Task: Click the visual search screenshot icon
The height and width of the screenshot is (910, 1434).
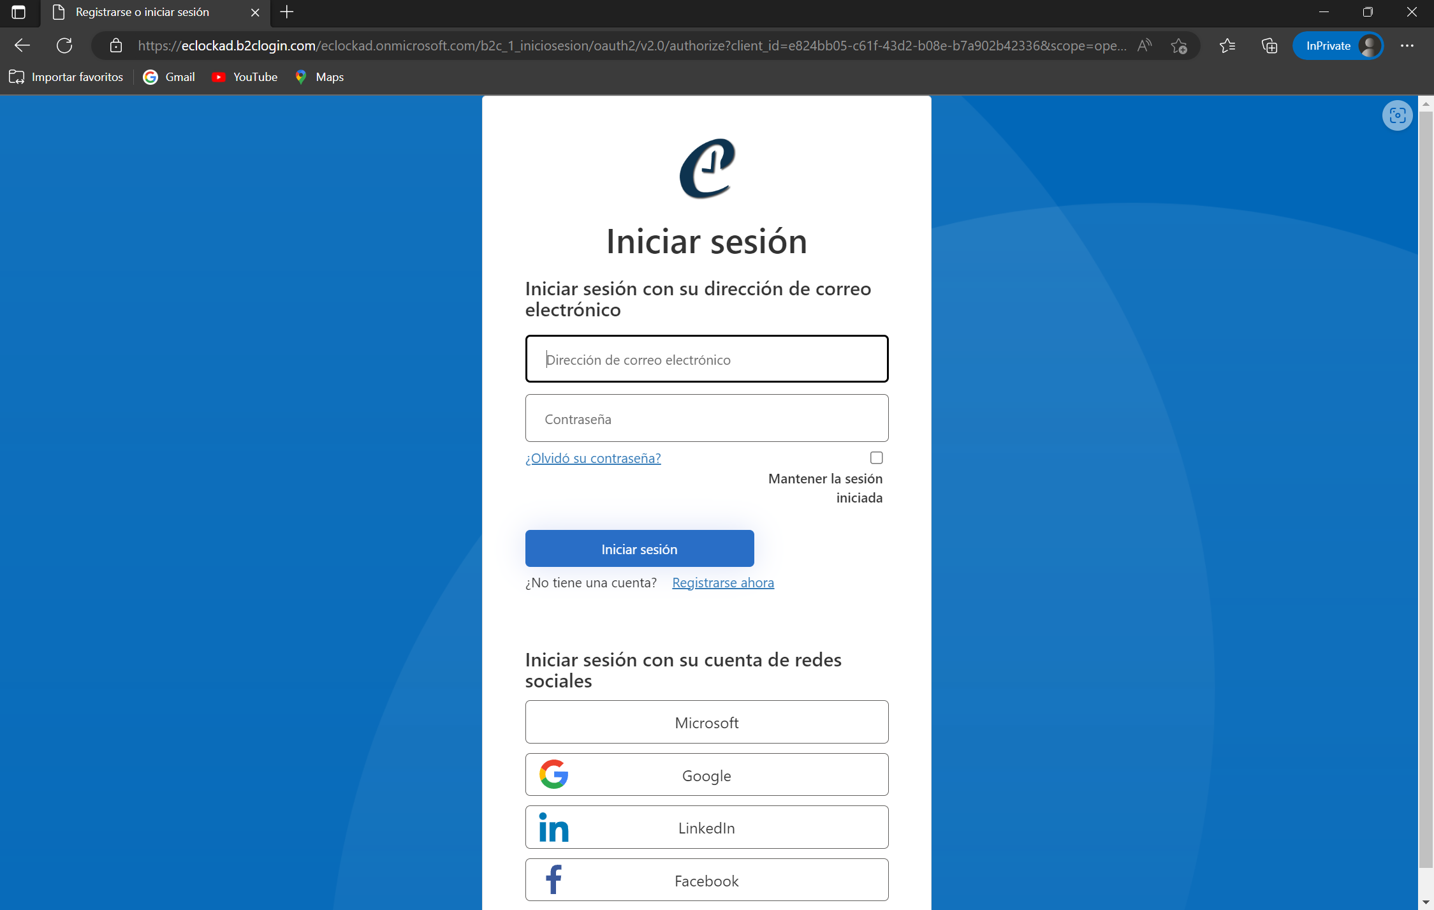Action: point(1397,115)
